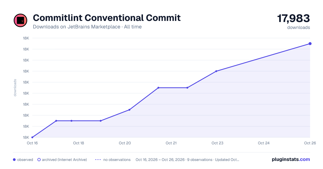Click the no observations dashed-line legend
This screenshot has width=323, height=169.
(x=98, y=160)
